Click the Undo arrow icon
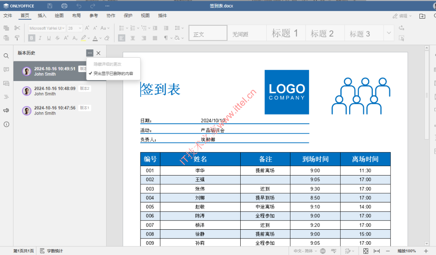The width and height of the screenshot is (436, 255). [x=79, y=6]
